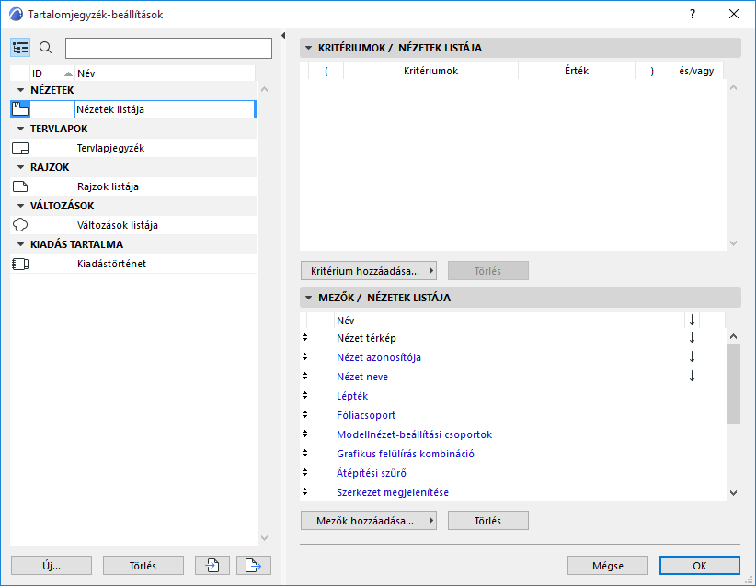The width and height of the screenshot is (756, 586).
Task: Select Modellnézet-beállítási csoportok field
Action: (x=414, y=434)
